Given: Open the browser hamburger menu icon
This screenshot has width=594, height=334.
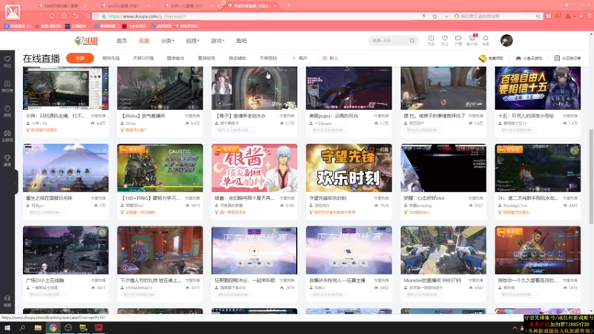Looking at the screenshot, I should [x=590, y=16].
